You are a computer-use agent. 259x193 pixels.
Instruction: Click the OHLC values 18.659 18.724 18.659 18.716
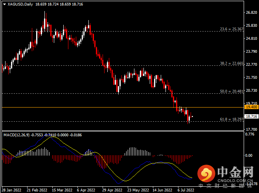(x=59, y=4)
